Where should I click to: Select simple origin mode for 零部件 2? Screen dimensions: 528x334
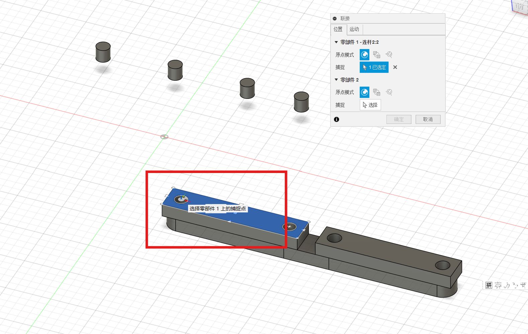pos(364,92)
